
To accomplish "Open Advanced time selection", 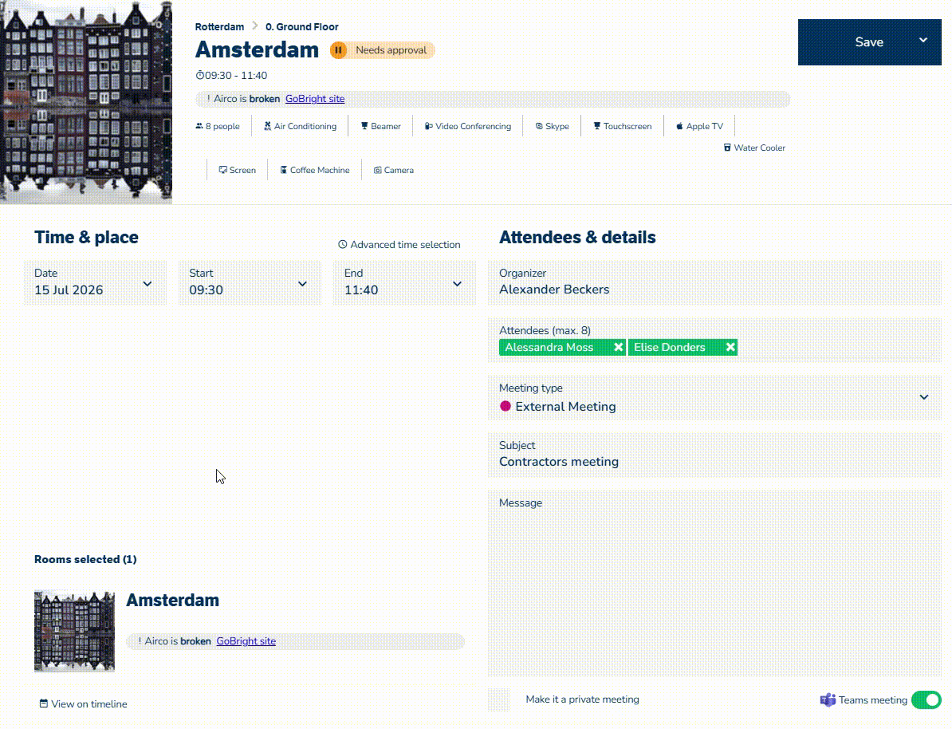I will coord(399,244).
